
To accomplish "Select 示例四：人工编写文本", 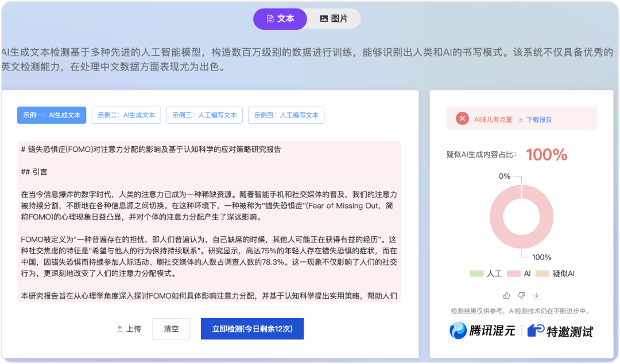I will pos(286,115).
